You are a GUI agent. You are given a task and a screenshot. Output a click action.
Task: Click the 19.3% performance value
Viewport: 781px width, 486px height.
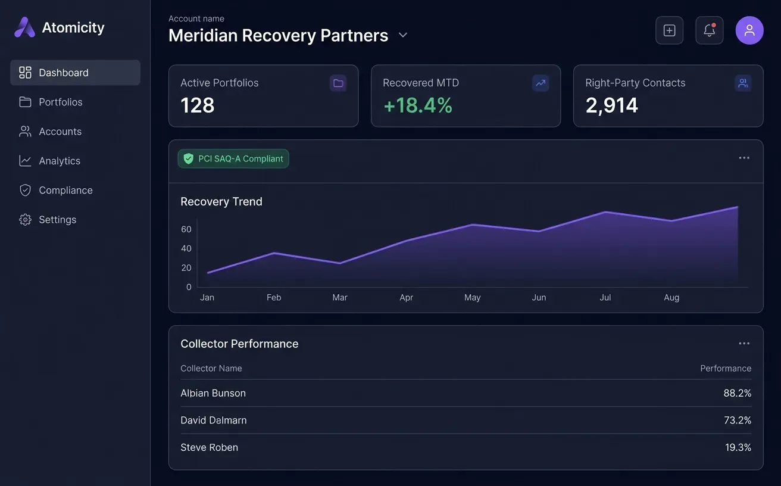(738, 448)
